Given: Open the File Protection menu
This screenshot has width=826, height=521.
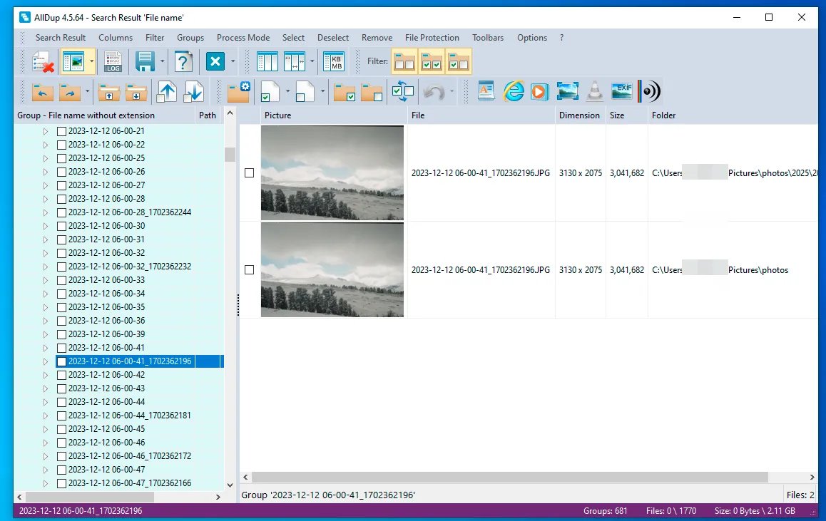Looking at the screenshot, I should (x=432, y=38).
